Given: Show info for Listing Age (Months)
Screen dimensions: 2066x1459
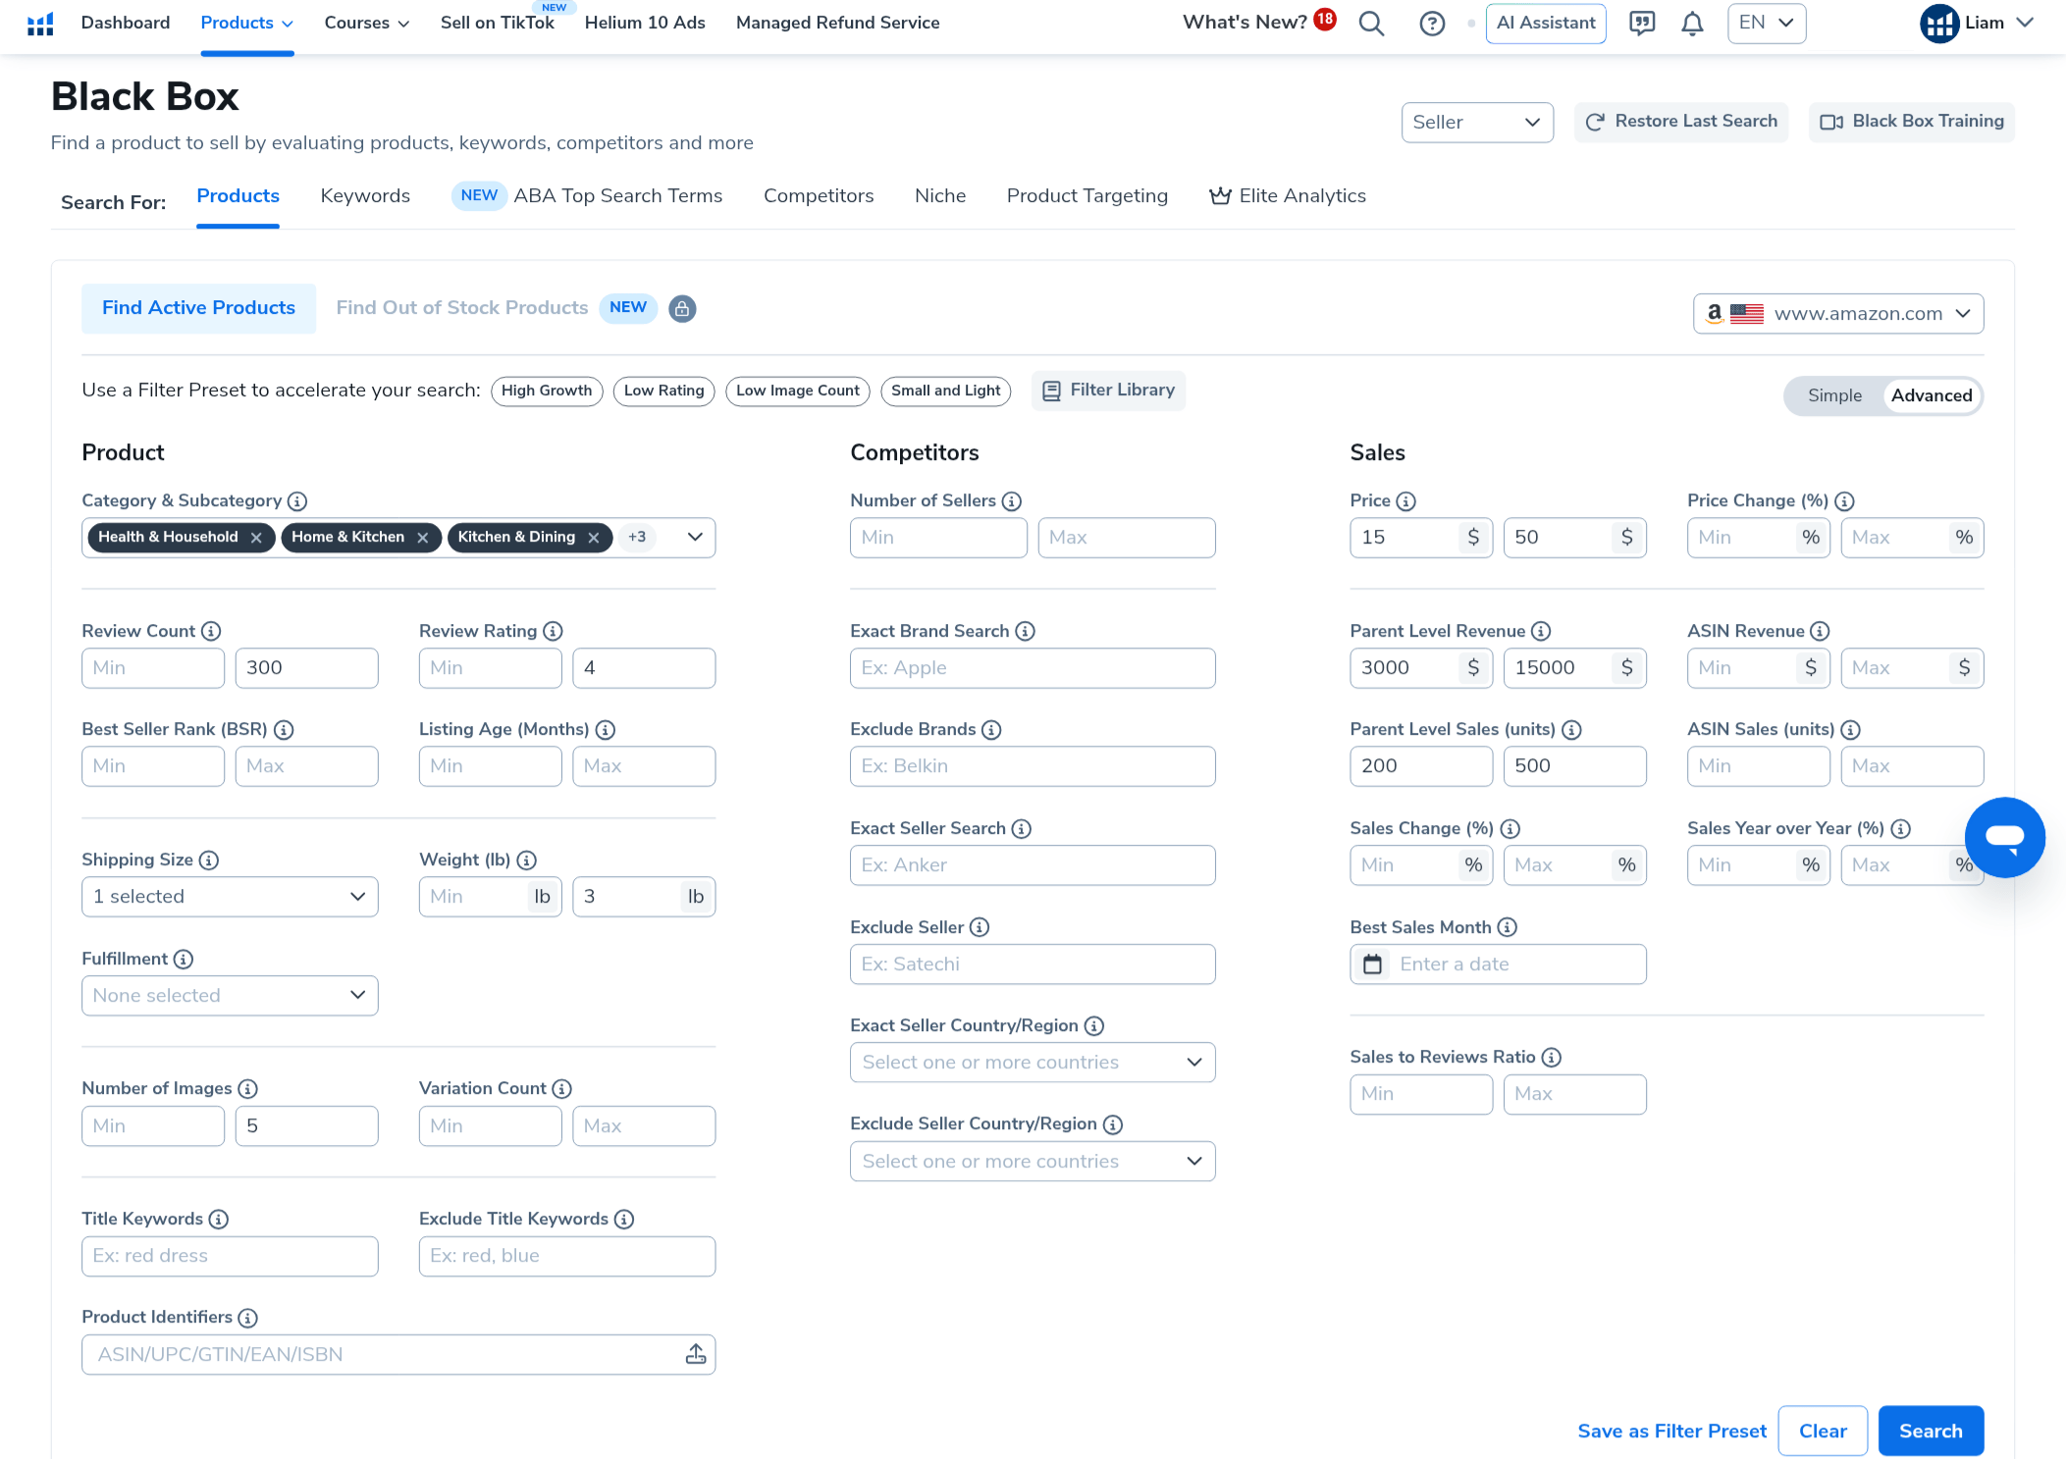Looking at the screenshot, I should click(606, 730).
